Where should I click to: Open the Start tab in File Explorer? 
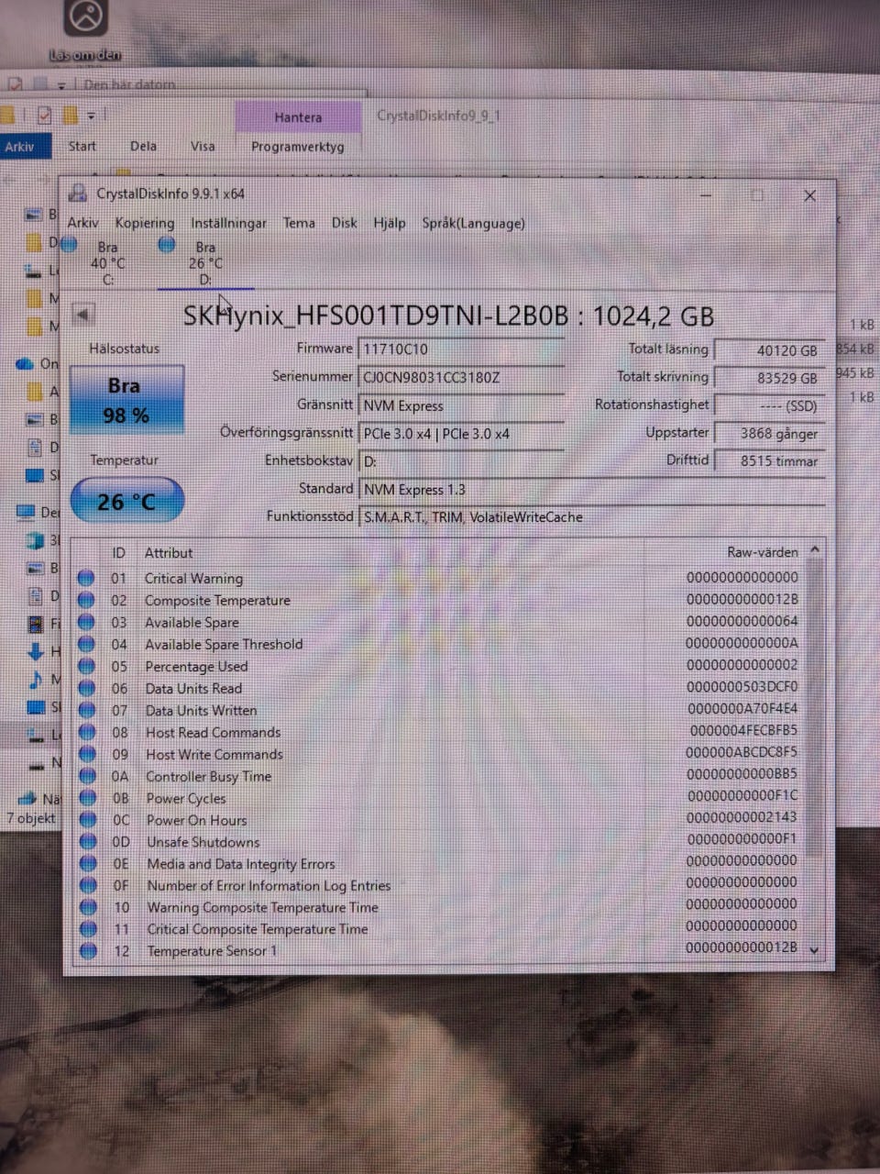[x=82, y=146]
